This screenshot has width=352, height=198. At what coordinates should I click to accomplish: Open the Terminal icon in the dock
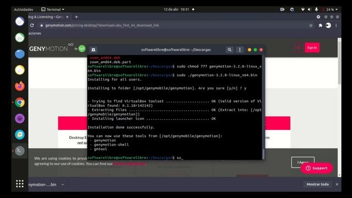coord(20,151)
